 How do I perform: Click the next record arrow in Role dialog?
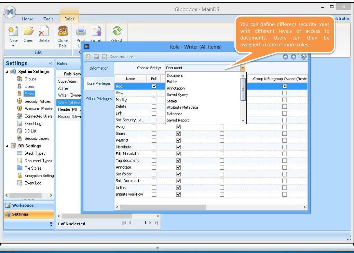point(293,57)
